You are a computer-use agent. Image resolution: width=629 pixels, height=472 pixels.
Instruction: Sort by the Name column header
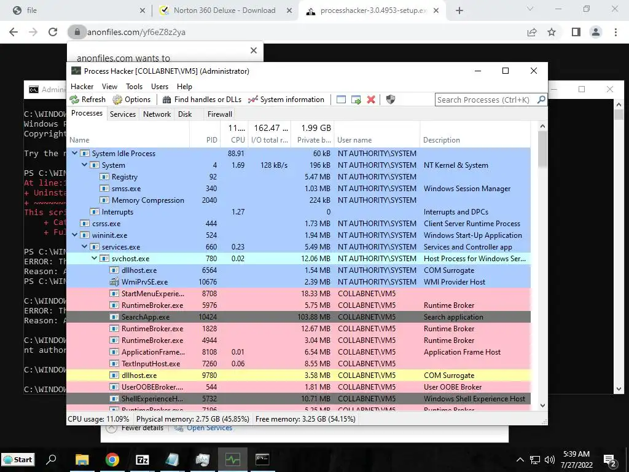pos(128,140)
